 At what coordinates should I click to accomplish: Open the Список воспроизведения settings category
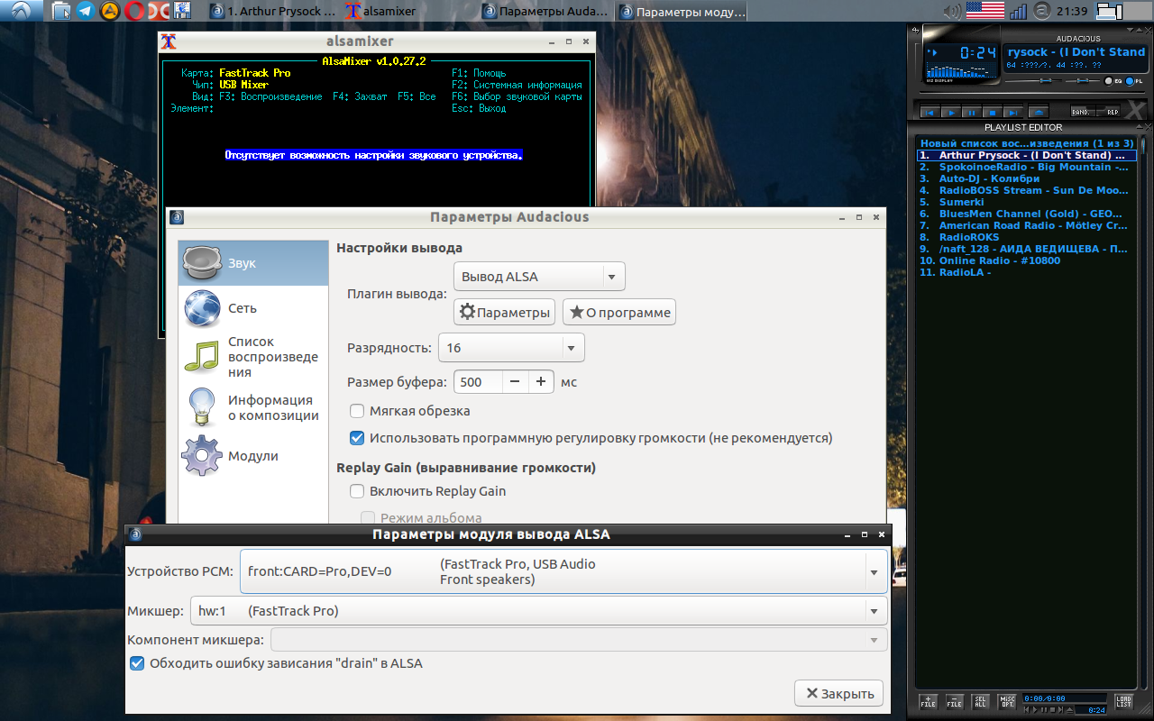click(x=253, y=357)
